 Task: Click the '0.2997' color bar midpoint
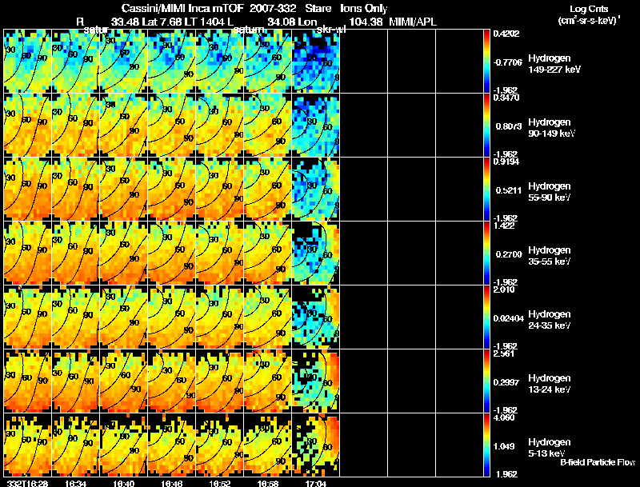(x=508, y=382)
